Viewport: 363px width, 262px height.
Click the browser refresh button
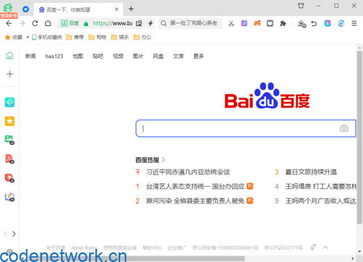coord(35,23)
